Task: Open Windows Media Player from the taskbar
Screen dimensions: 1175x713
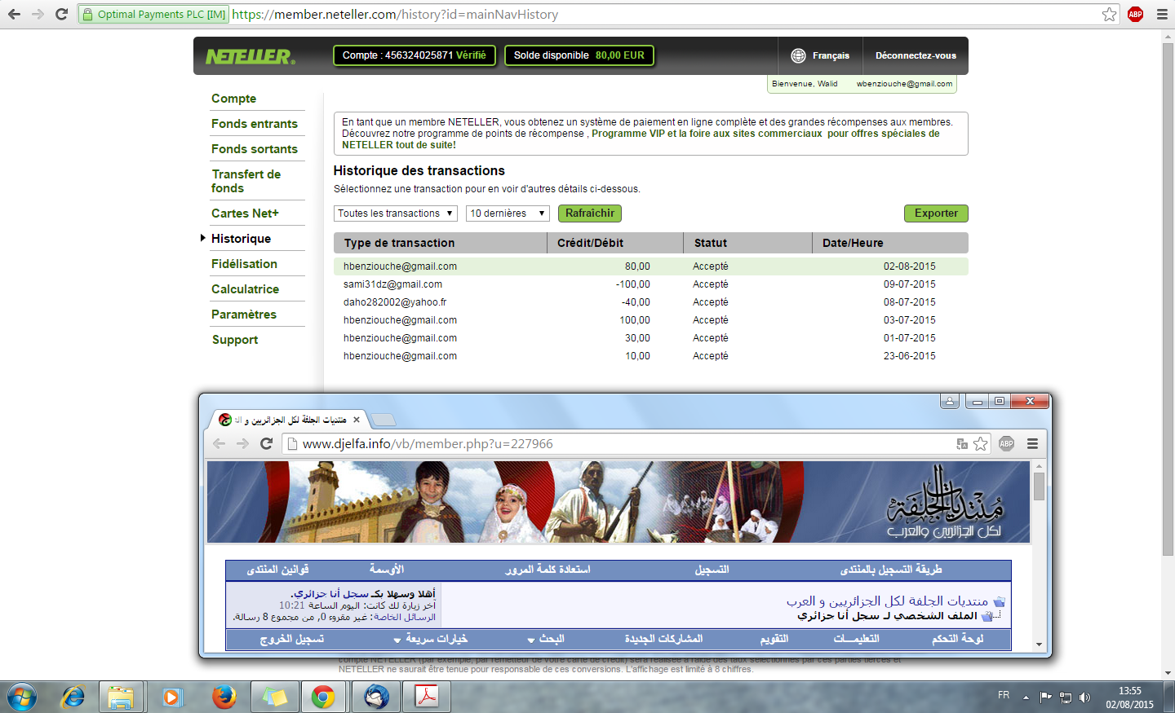Action: pos(171,698)
